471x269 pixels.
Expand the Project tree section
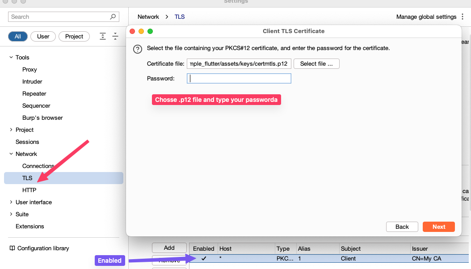click(11, 130)
